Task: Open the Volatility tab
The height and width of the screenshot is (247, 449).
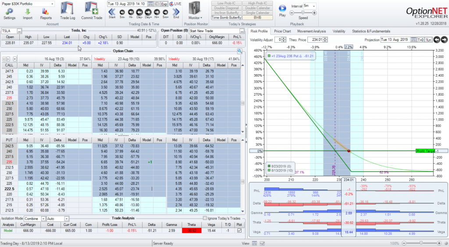Action: [339, 31]
